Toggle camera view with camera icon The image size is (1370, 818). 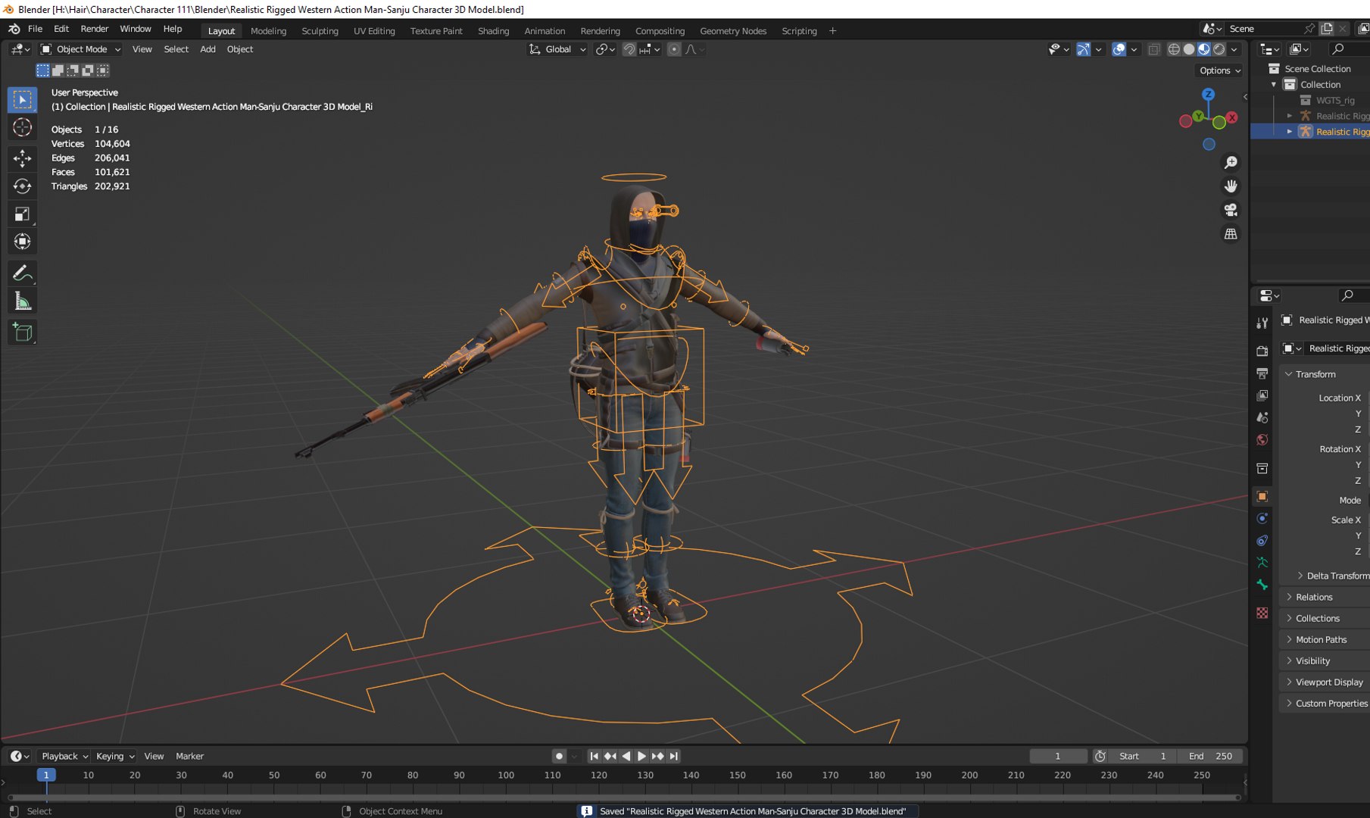(x=1231, y=210)
